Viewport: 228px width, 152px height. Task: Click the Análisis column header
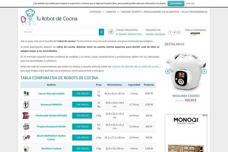[x=51, y=85]
